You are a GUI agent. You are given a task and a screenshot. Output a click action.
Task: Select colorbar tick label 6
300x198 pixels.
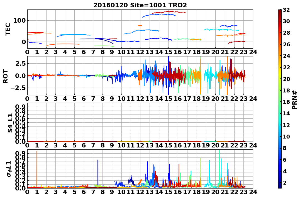[x=285, y=159]
